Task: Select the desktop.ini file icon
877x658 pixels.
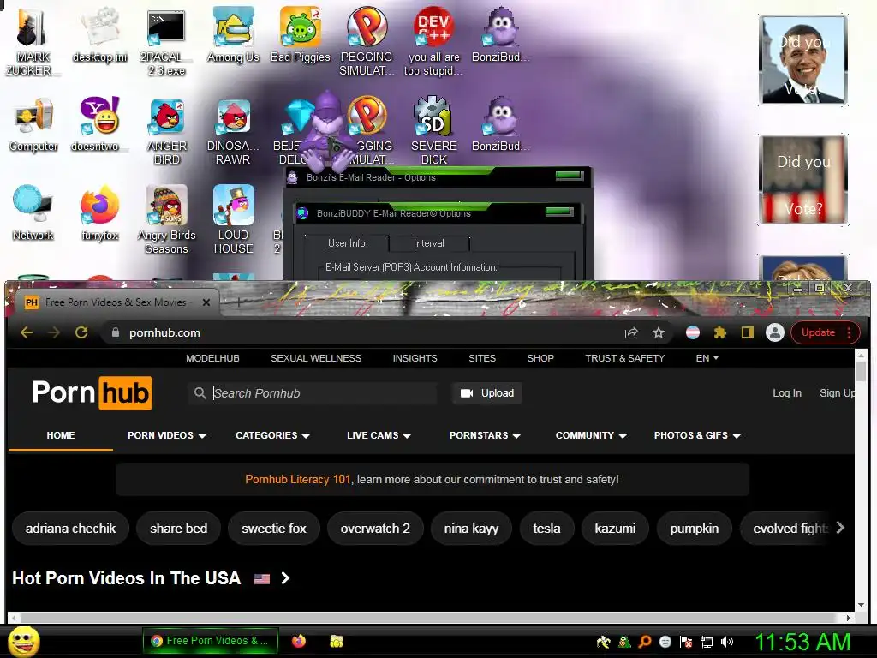Action: [x=100, y=33]
